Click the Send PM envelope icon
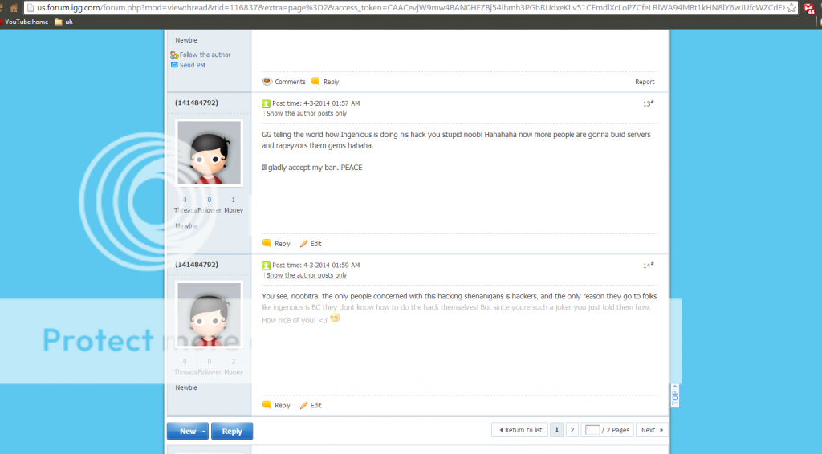 tap(174, 65)
